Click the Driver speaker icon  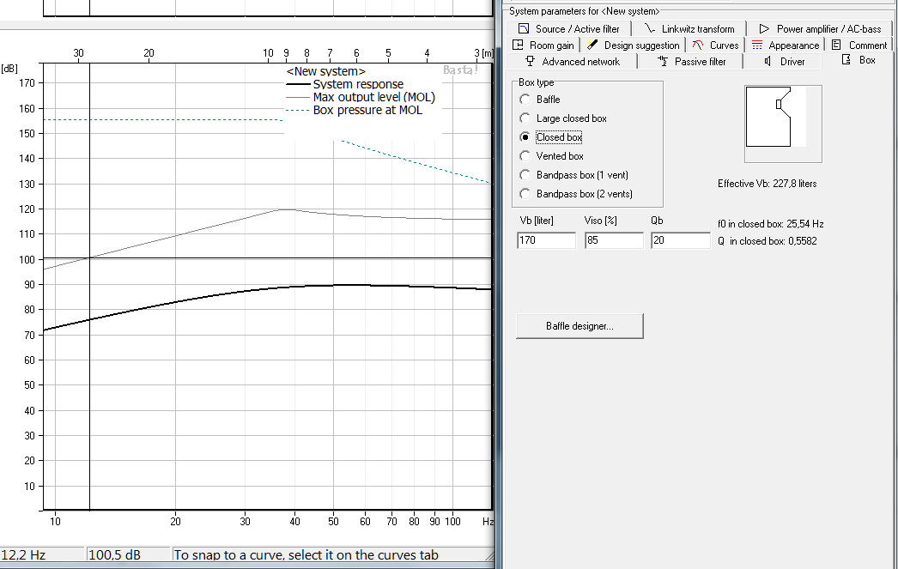point(768,61)
